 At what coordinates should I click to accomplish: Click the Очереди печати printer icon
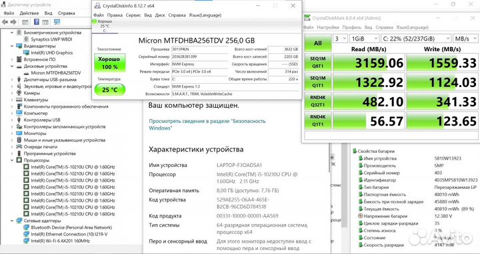(x=19, y=146)
